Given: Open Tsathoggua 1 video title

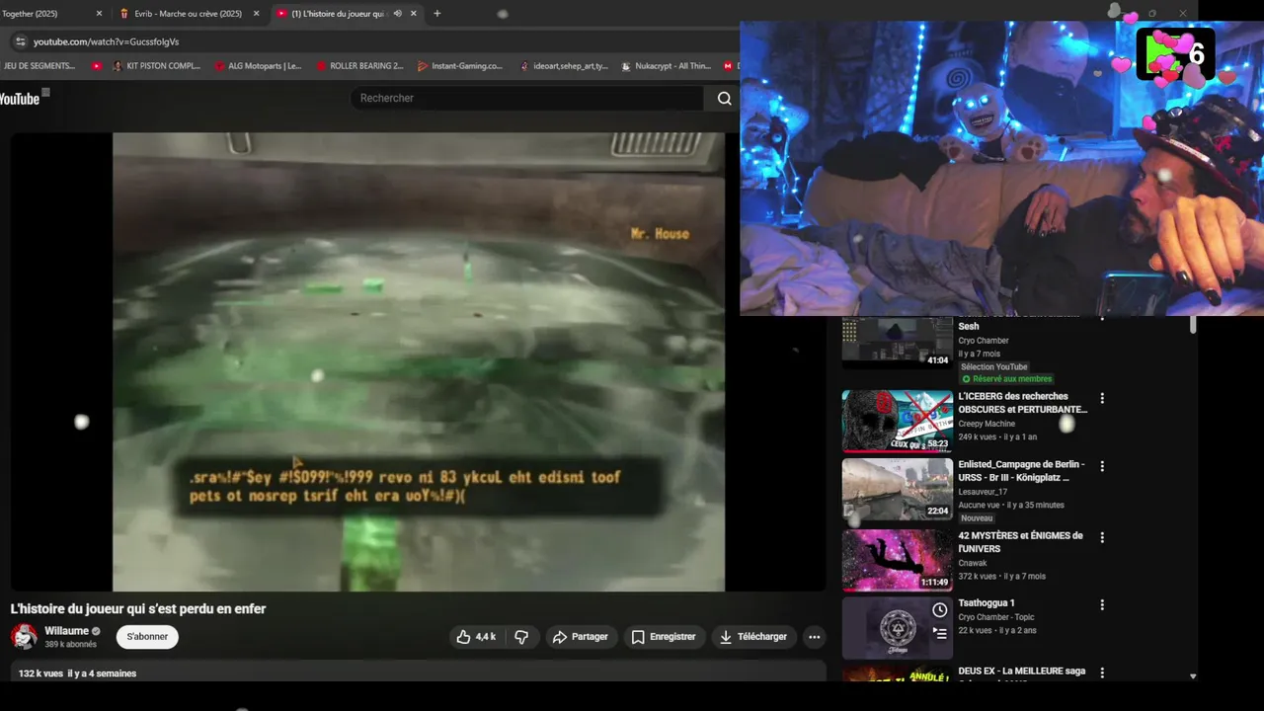Looking at the screenshot, I should [x=986, y=603].
